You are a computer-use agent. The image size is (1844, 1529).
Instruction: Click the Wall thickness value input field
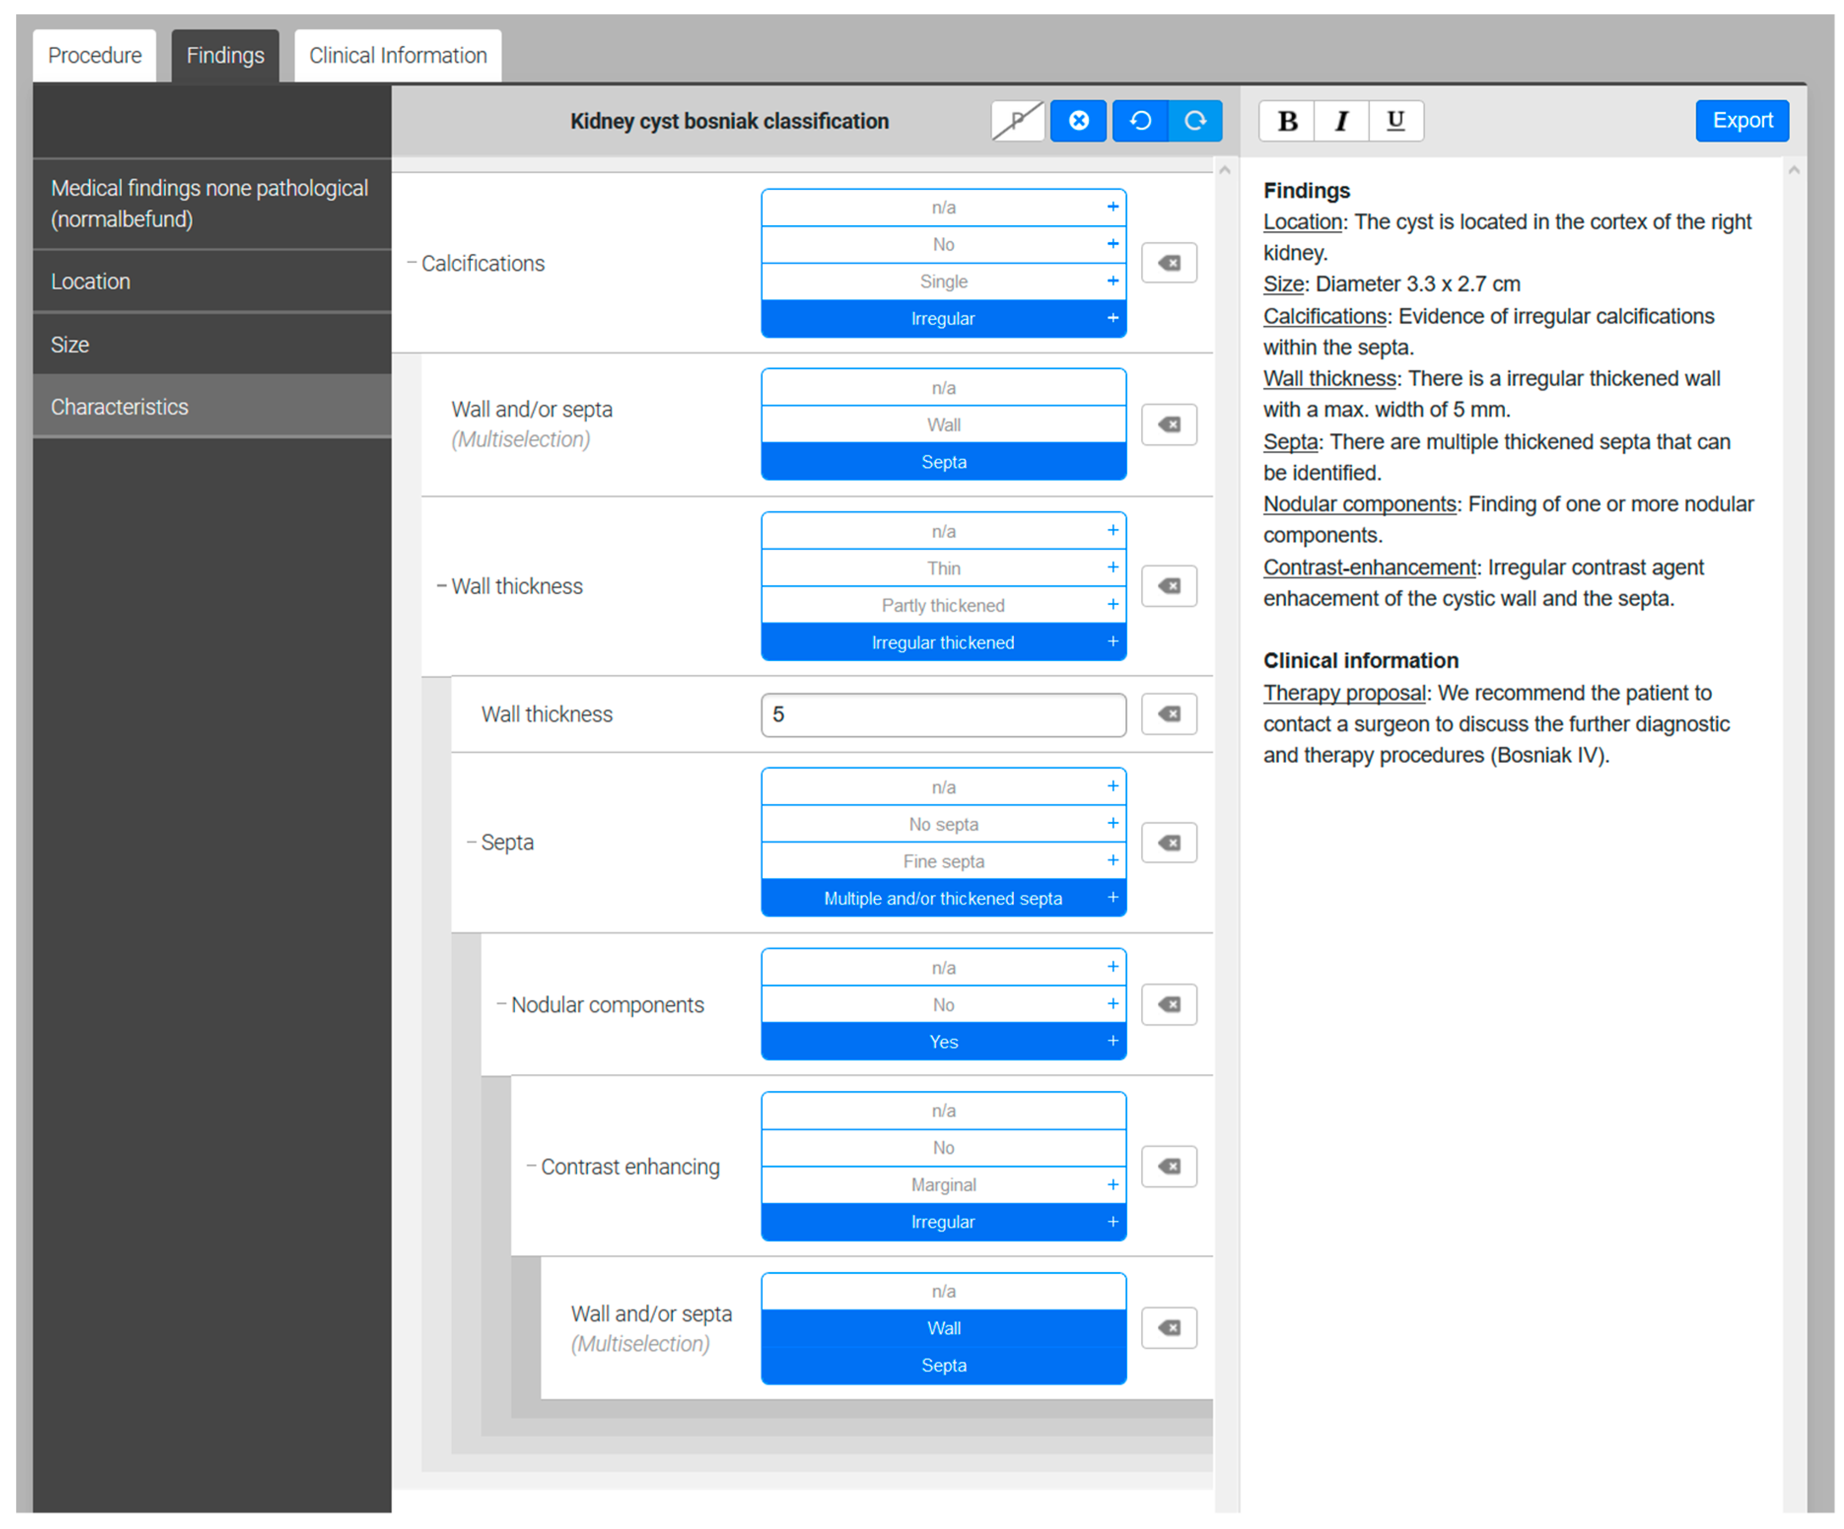[x=943, y=714]
